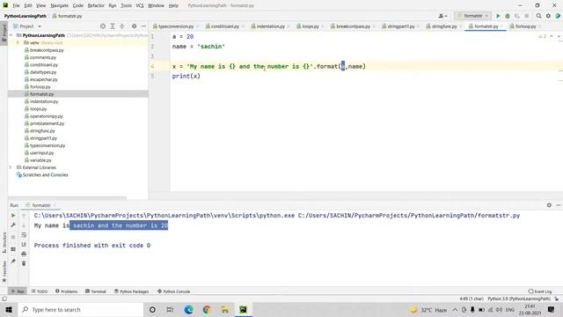563x317 pixels.
Task: Open the Project view selector dropdown
Action: (x=27, y=26)
